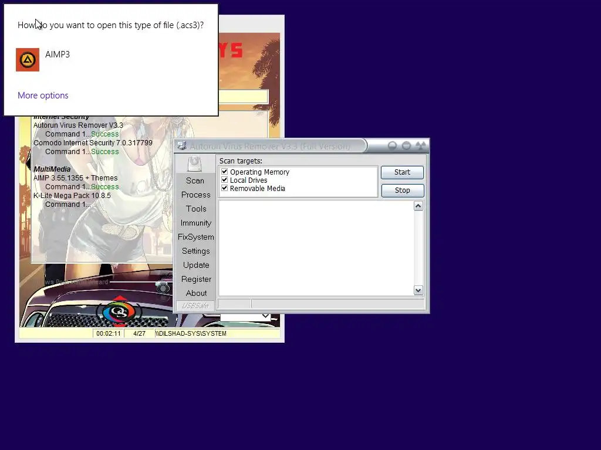Open the Tools section
601x450 pixels.
pyautogui.click(x=196, y=209)
